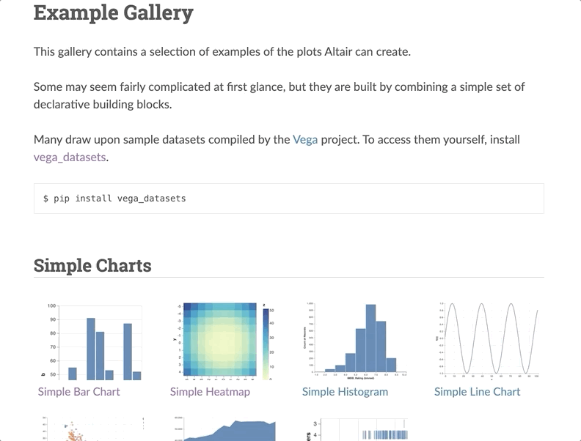581x441 pixels.
Task: Click the heatmap thumbnail image
Action: (x=223, y=341)
